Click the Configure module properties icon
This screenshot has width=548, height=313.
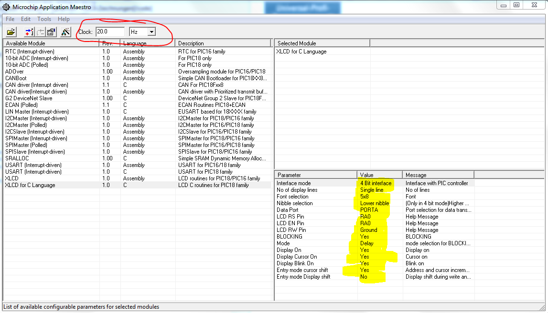click(x=51, y=32)
